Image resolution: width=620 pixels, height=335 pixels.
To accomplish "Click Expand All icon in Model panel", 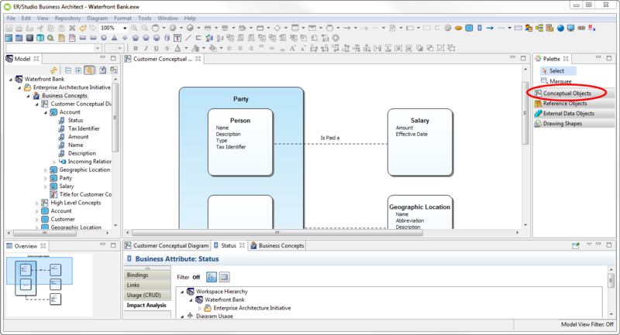I will tap(78, 70).
